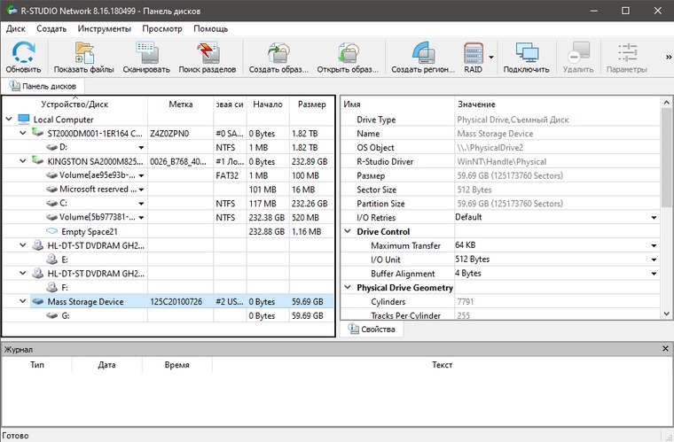Select first HL-DT-ST DVDRAM drive icon above E:
The image size is (674, 442).
38,245
